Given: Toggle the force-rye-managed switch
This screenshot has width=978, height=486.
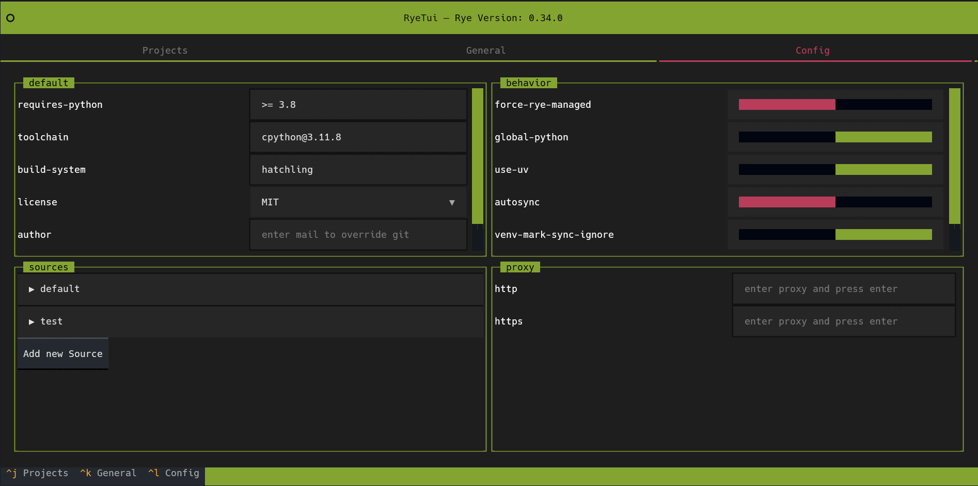Looking at the screenshot, I should coord(835,105).
